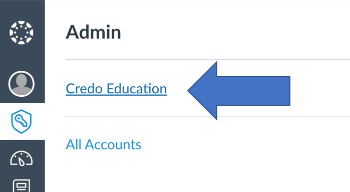This screenshot has width=350, height=192.
Task: Open the Account avatar menu
Action: pyautogui.click(x=22, y=84)
